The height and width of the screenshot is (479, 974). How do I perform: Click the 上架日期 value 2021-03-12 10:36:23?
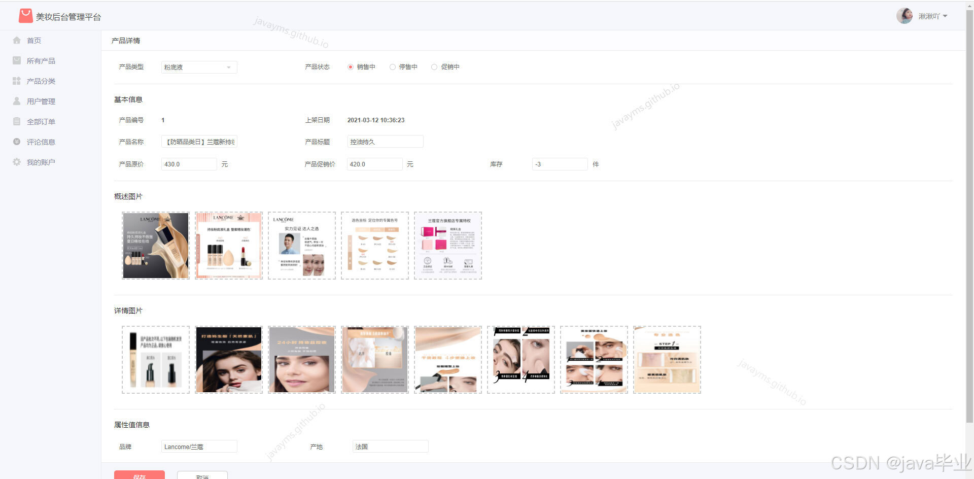[x=376, y=120]
